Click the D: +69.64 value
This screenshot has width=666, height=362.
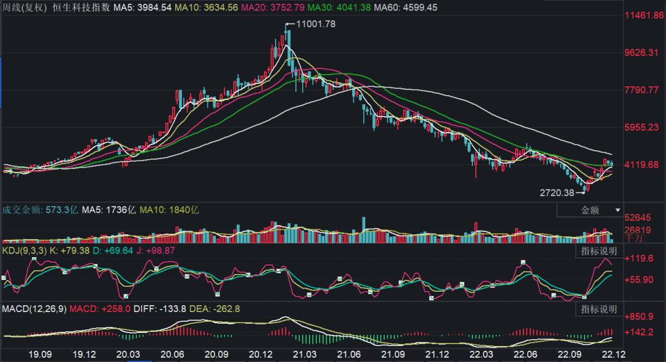coord(113,250)
